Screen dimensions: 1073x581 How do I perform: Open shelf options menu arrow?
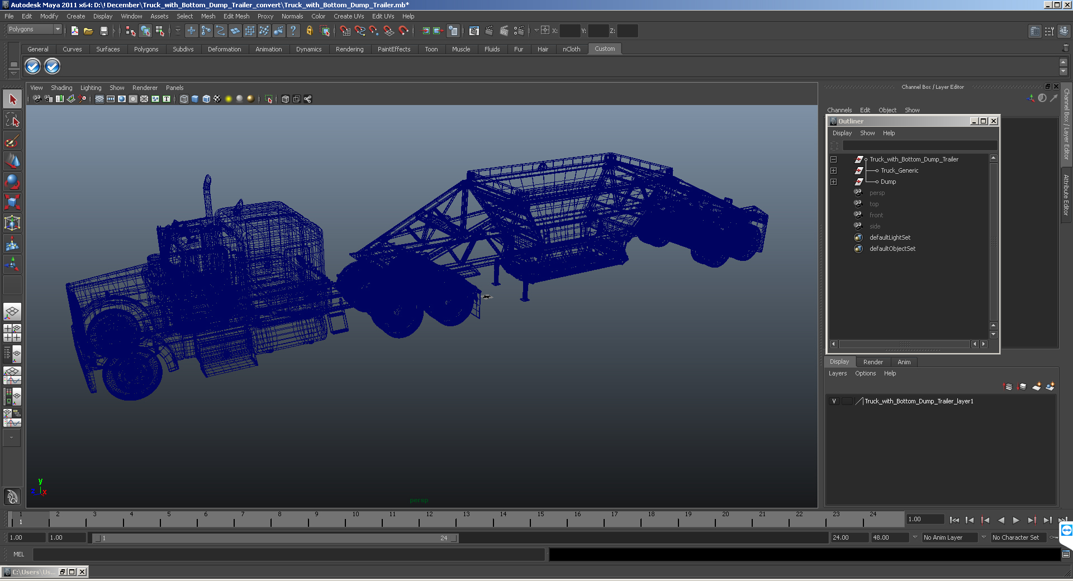pyautogui.click(x=14, y=73)
